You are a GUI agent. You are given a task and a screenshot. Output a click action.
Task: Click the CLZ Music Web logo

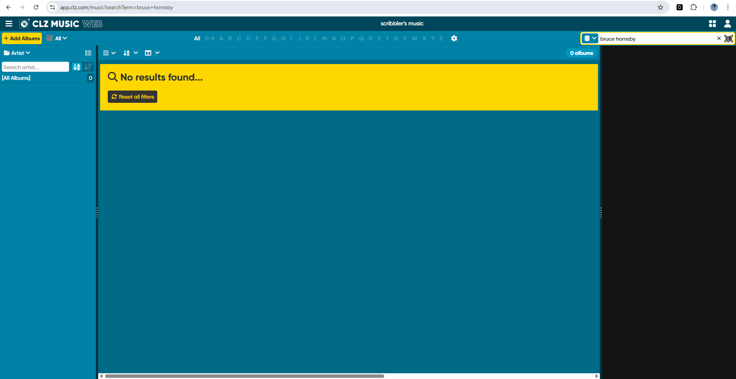tap(61, 24)
